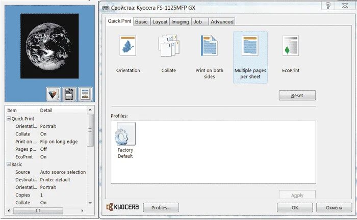The image size is (357, 220).
Task: Confirm with the OK button
Action: [x=295, y=207]
